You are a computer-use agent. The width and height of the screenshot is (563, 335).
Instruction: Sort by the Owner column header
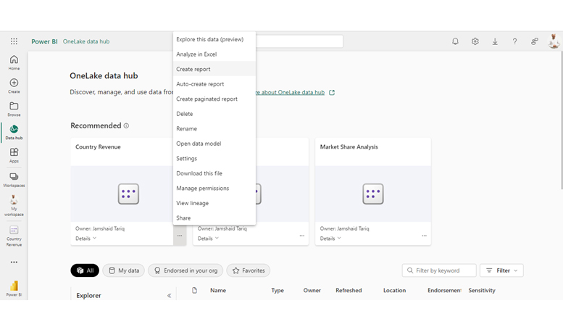click(312, 290)
